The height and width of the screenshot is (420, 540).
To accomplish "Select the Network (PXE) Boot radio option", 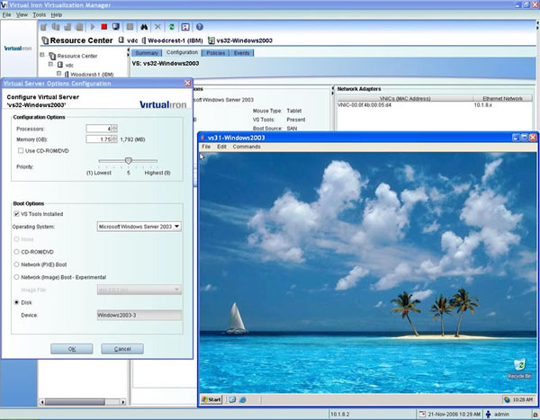I will point(16,264).
